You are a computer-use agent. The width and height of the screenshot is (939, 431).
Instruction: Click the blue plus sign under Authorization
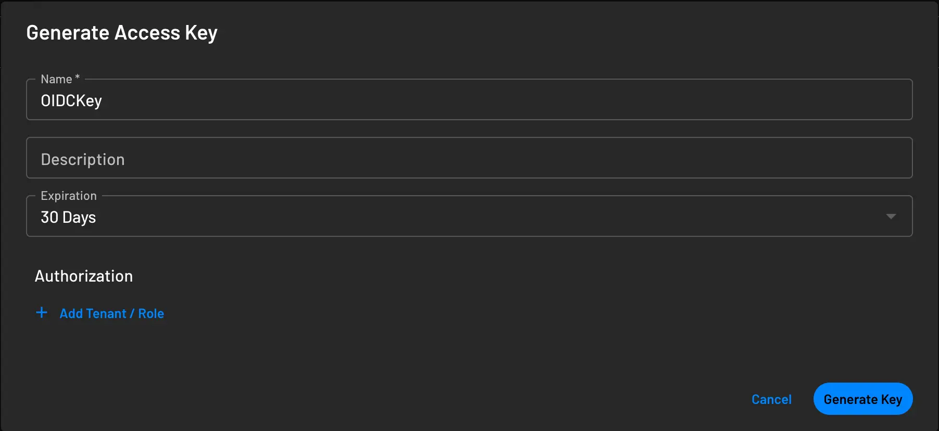(42, 313)
